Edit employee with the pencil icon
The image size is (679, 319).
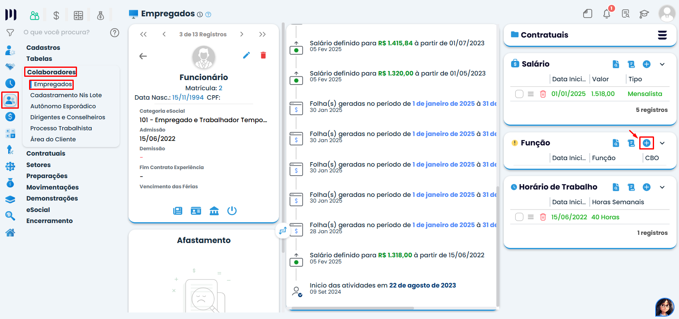(x=246, y=55)
